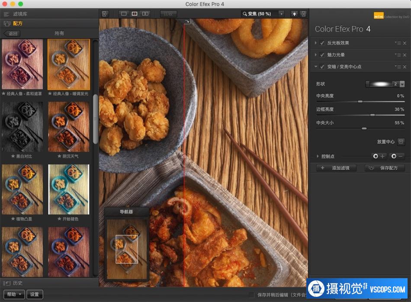Open the 滤镜库 filter library section

click(49, 14)
